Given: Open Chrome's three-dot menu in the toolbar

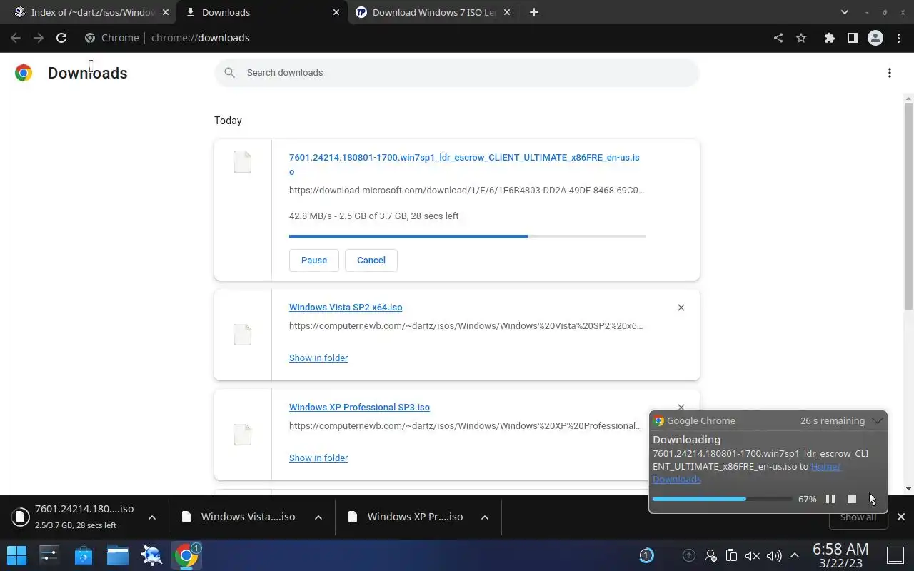Looking at the screenshot, I should pyautogui.click(x=899, y=38).
